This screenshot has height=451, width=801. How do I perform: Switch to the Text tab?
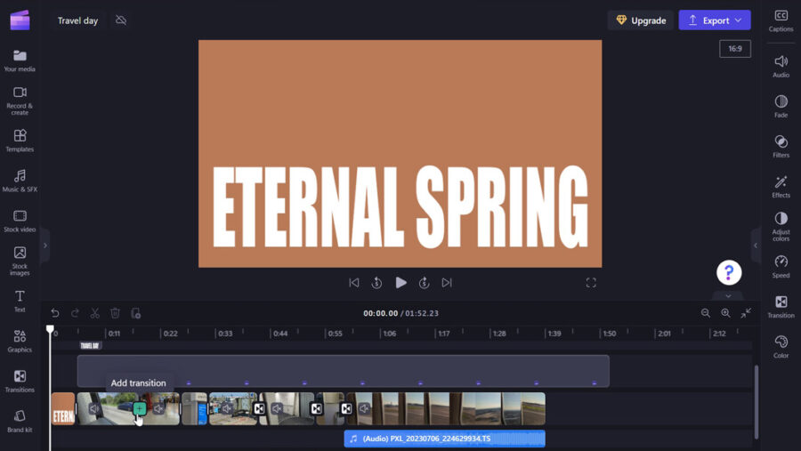tap(20, 301)
